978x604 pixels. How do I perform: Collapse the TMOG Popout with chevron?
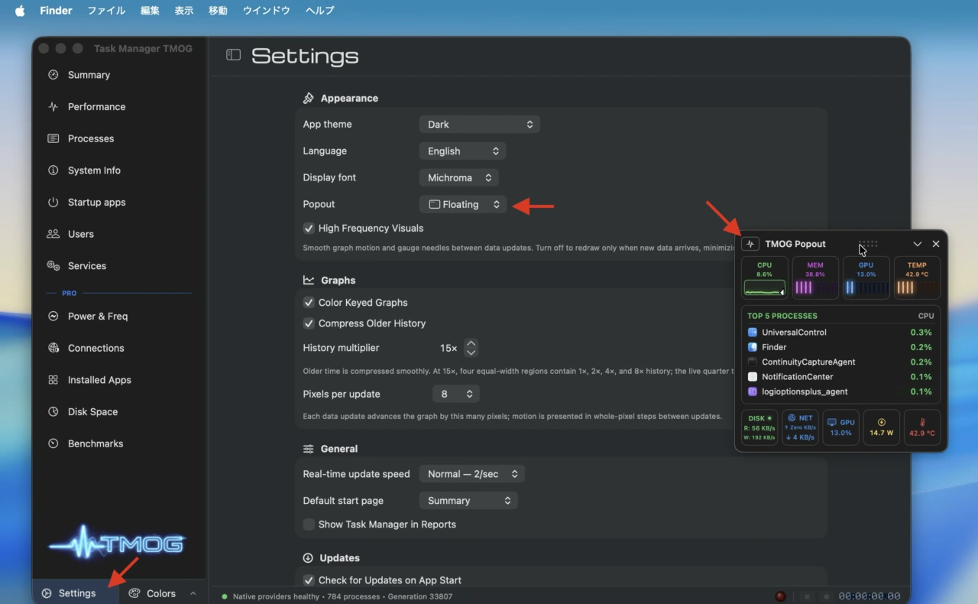[918, 244]
